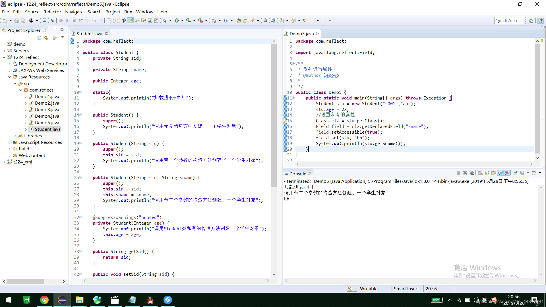This screenshot has height=307, width=546.
Task: Open Chrome from the Windows taskbar
Action: pos(44,300)
